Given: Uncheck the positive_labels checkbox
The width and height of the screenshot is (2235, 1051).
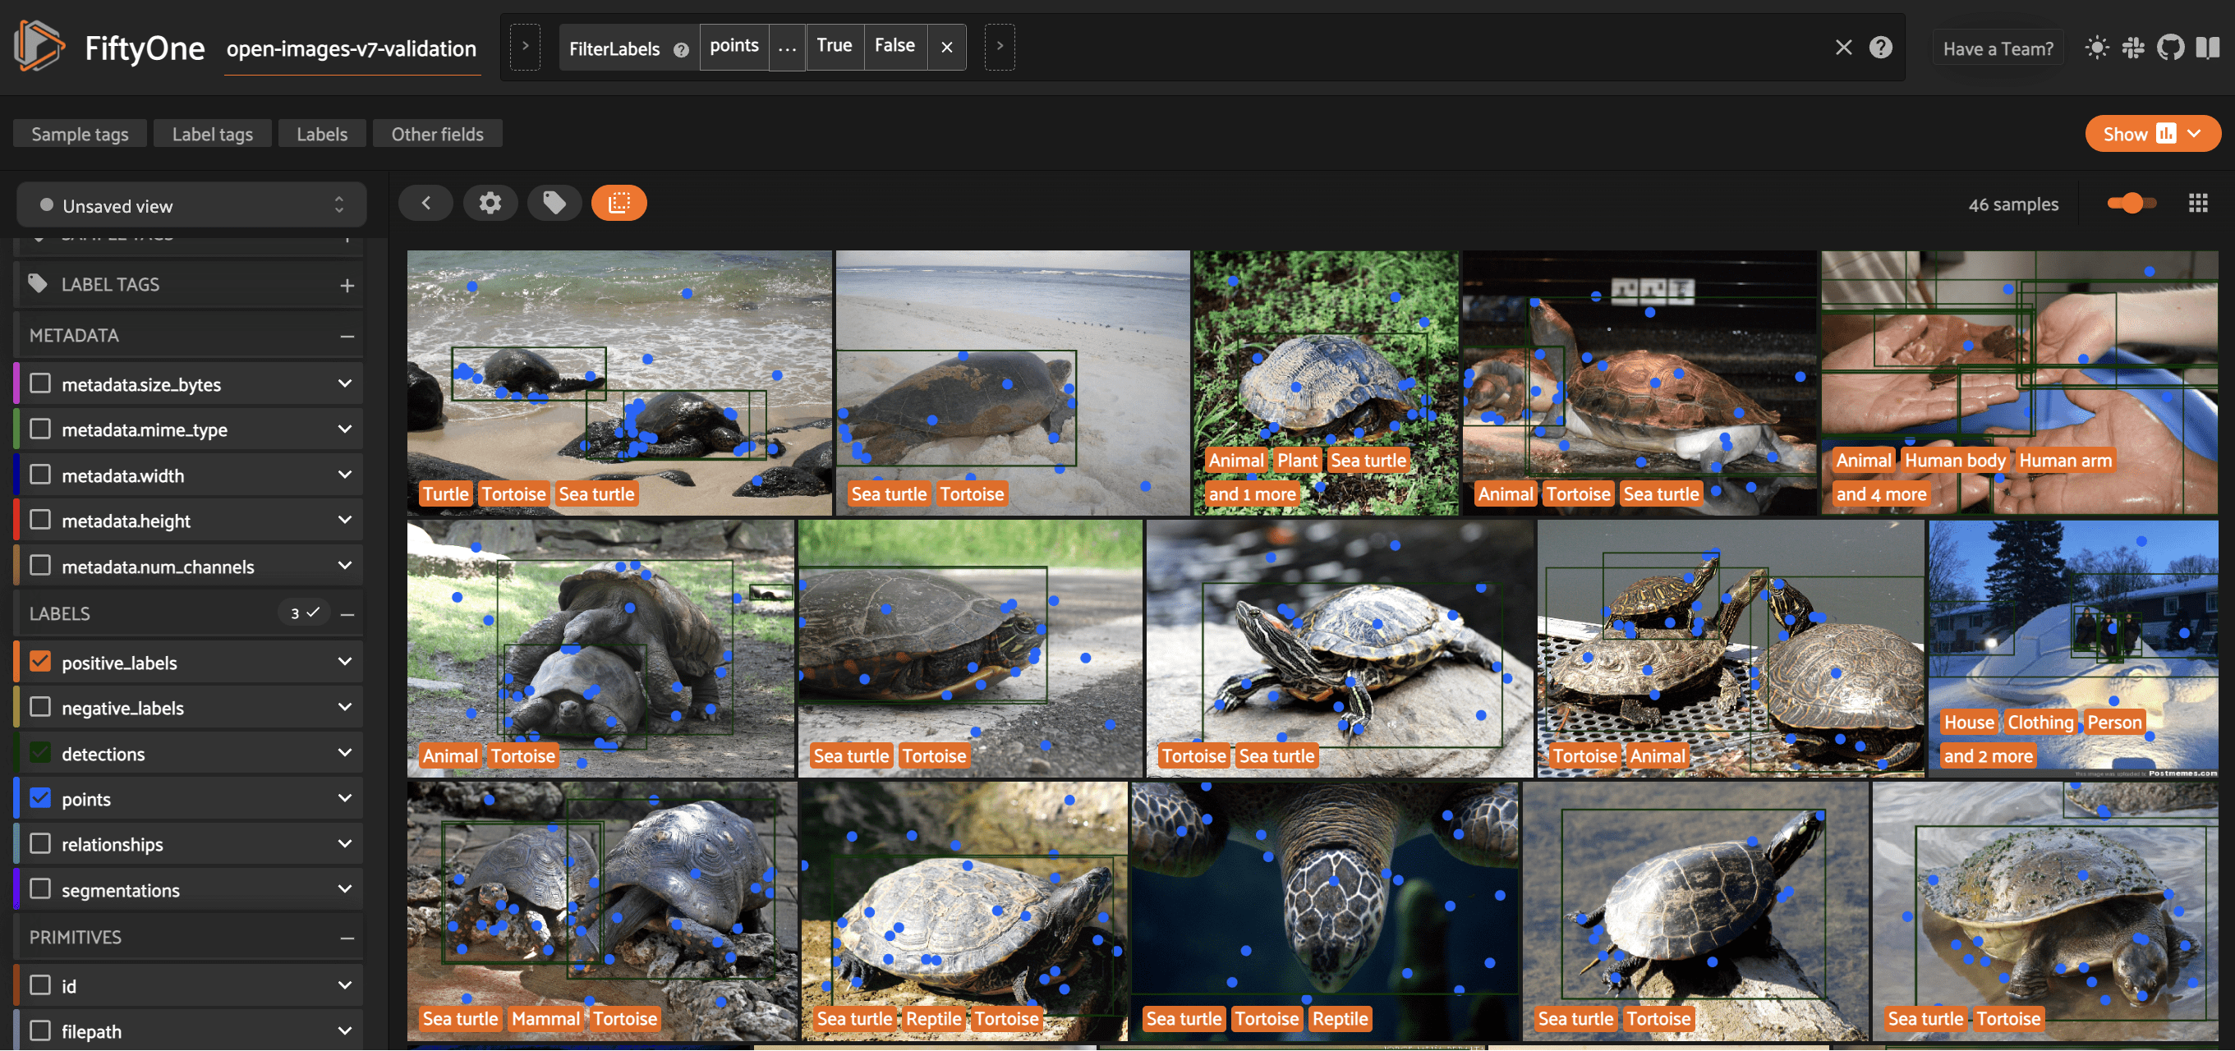Looking at the screenshot, I should tap(40, 662).
